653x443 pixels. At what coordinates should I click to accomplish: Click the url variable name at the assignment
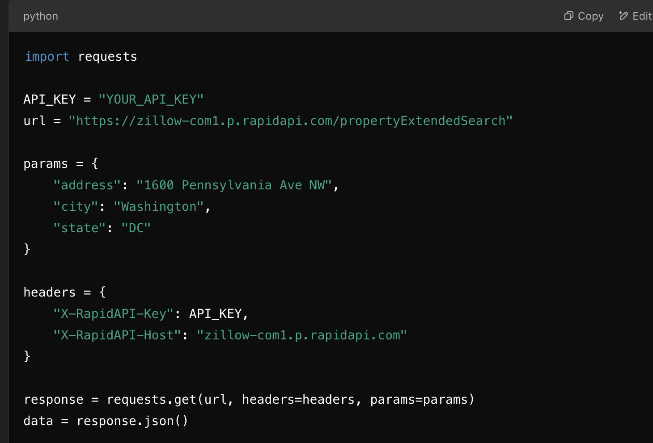(34, 121)
